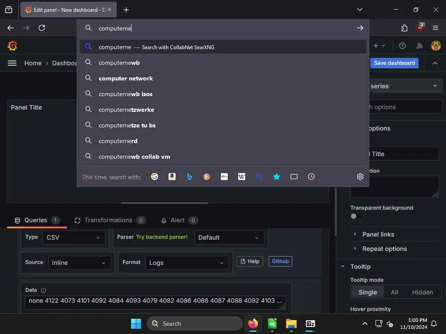Screen dimensions: 446x334
Task: Choose suggestion 'computernewb collab vm'
Action: tap(223, 157)
